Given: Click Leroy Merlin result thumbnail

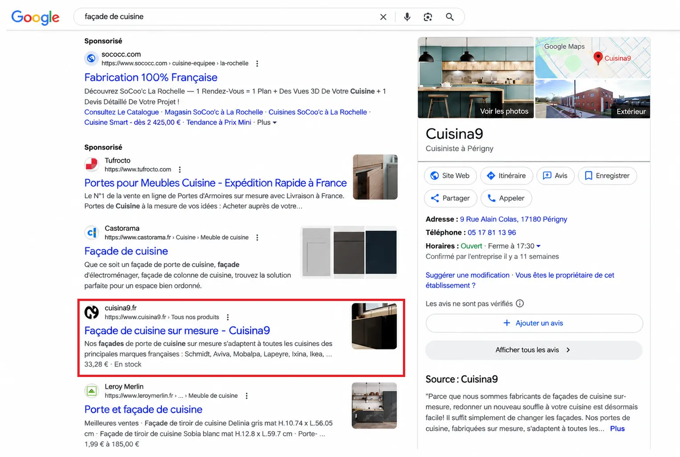Looking at the screenshot, I should click(374, 405).
